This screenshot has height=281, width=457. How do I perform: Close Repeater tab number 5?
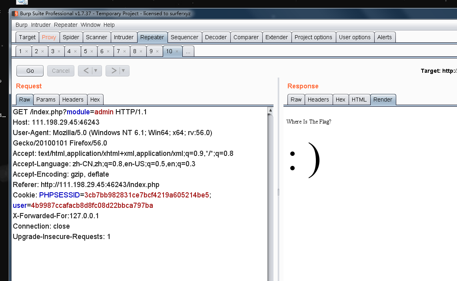coord(92,52)
